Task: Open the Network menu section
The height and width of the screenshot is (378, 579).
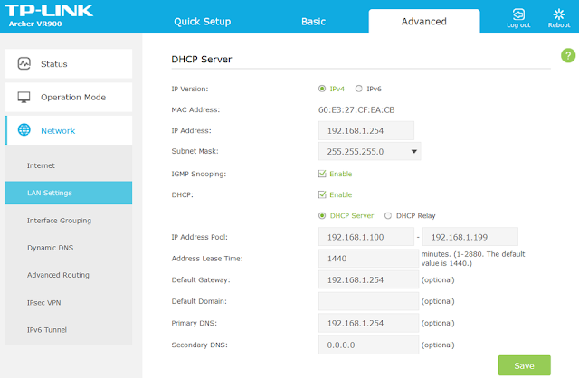Action: 69,130
